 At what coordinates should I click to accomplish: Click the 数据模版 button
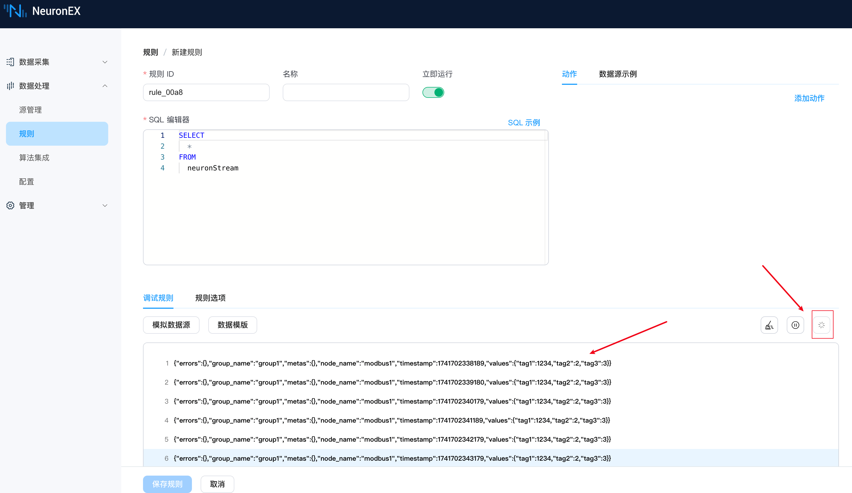(x=233, y=325)
